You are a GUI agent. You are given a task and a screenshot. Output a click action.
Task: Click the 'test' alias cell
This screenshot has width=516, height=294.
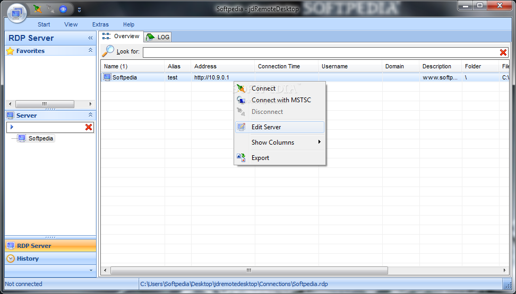pyautogui.click(x=173, y=77)
